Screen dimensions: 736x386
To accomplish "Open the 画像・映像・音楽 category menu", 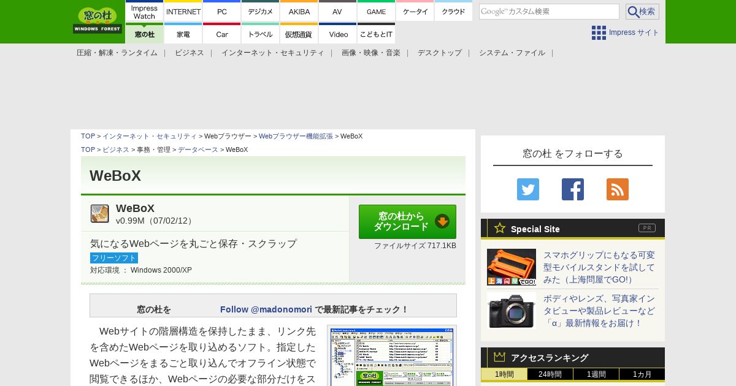I will pos(371,53).
